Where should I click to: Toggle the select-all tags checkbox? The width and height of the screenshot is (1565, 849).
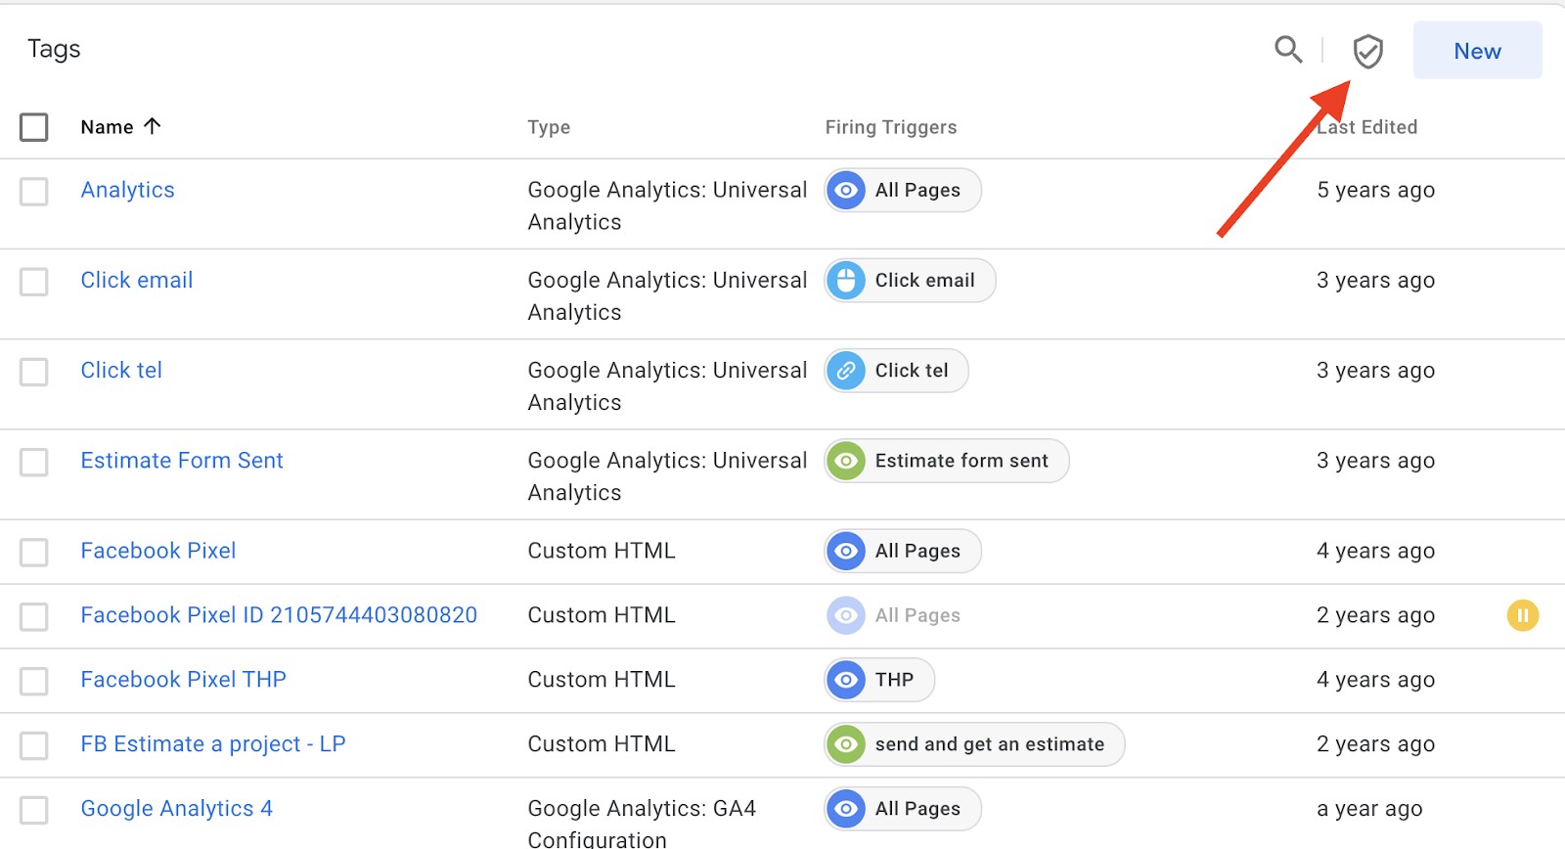34,127
